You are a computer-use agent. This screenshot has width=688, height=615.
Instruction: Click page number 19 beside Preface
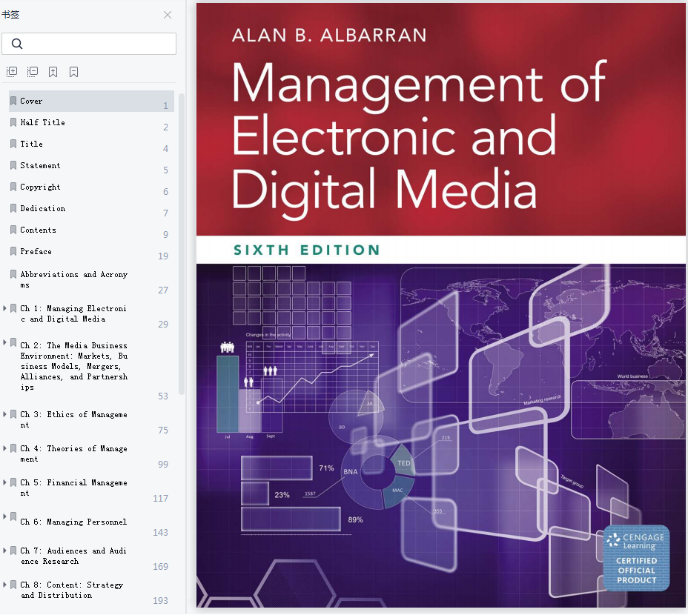point(163,256)
